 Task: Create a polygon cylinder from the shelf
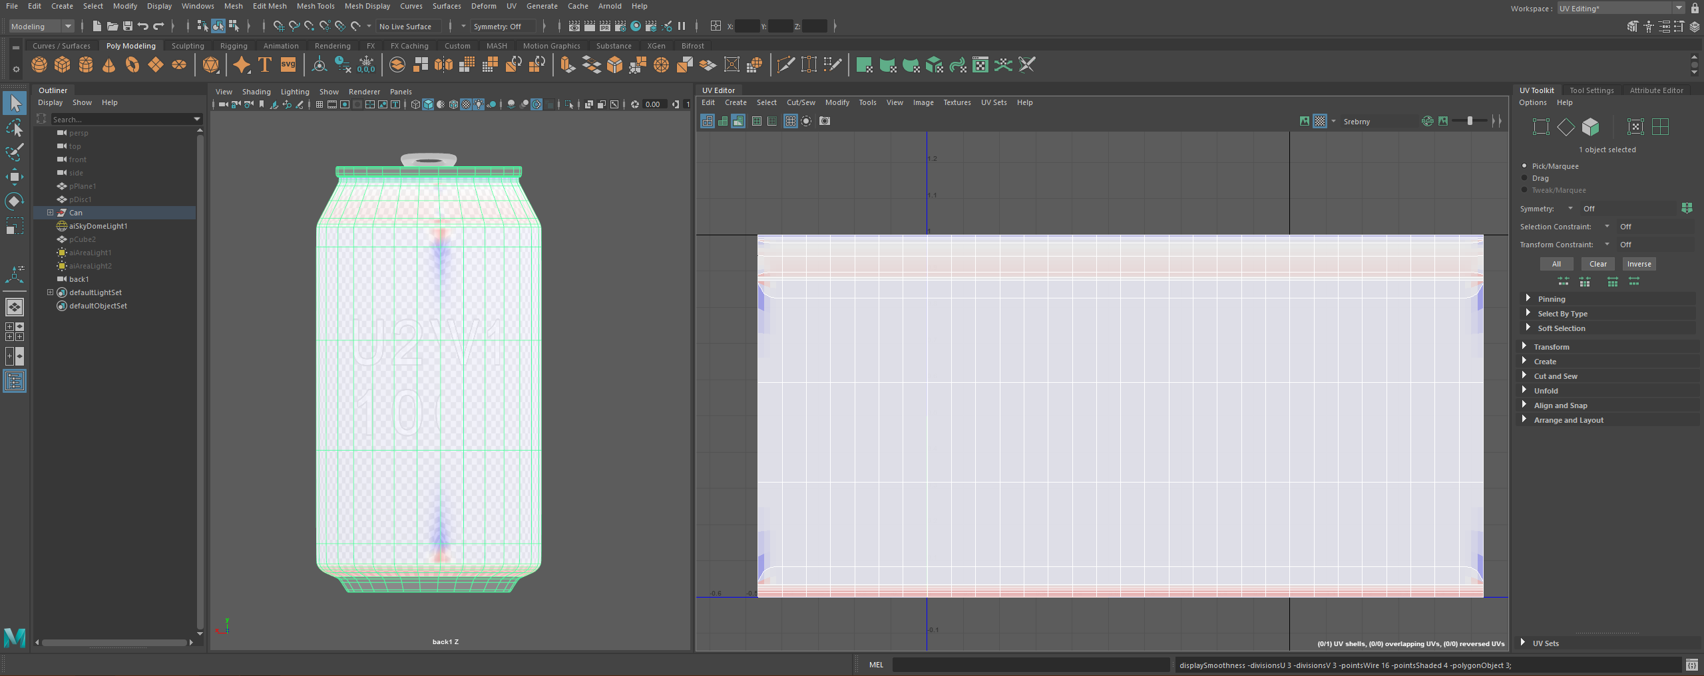pos(86,64)
